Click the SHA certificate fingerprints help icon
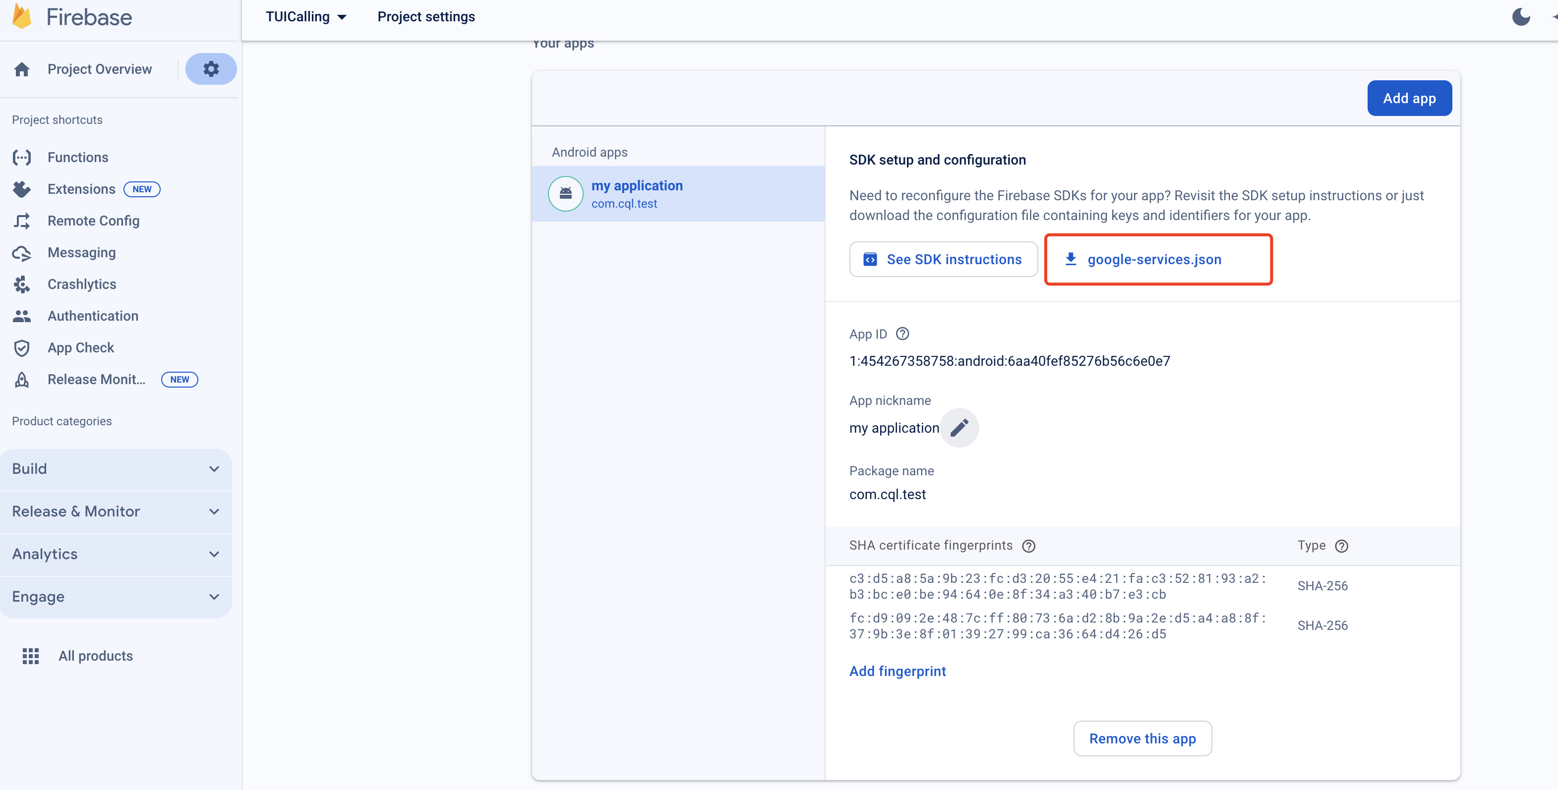The image size is (1558, 790). point(1029,546)
